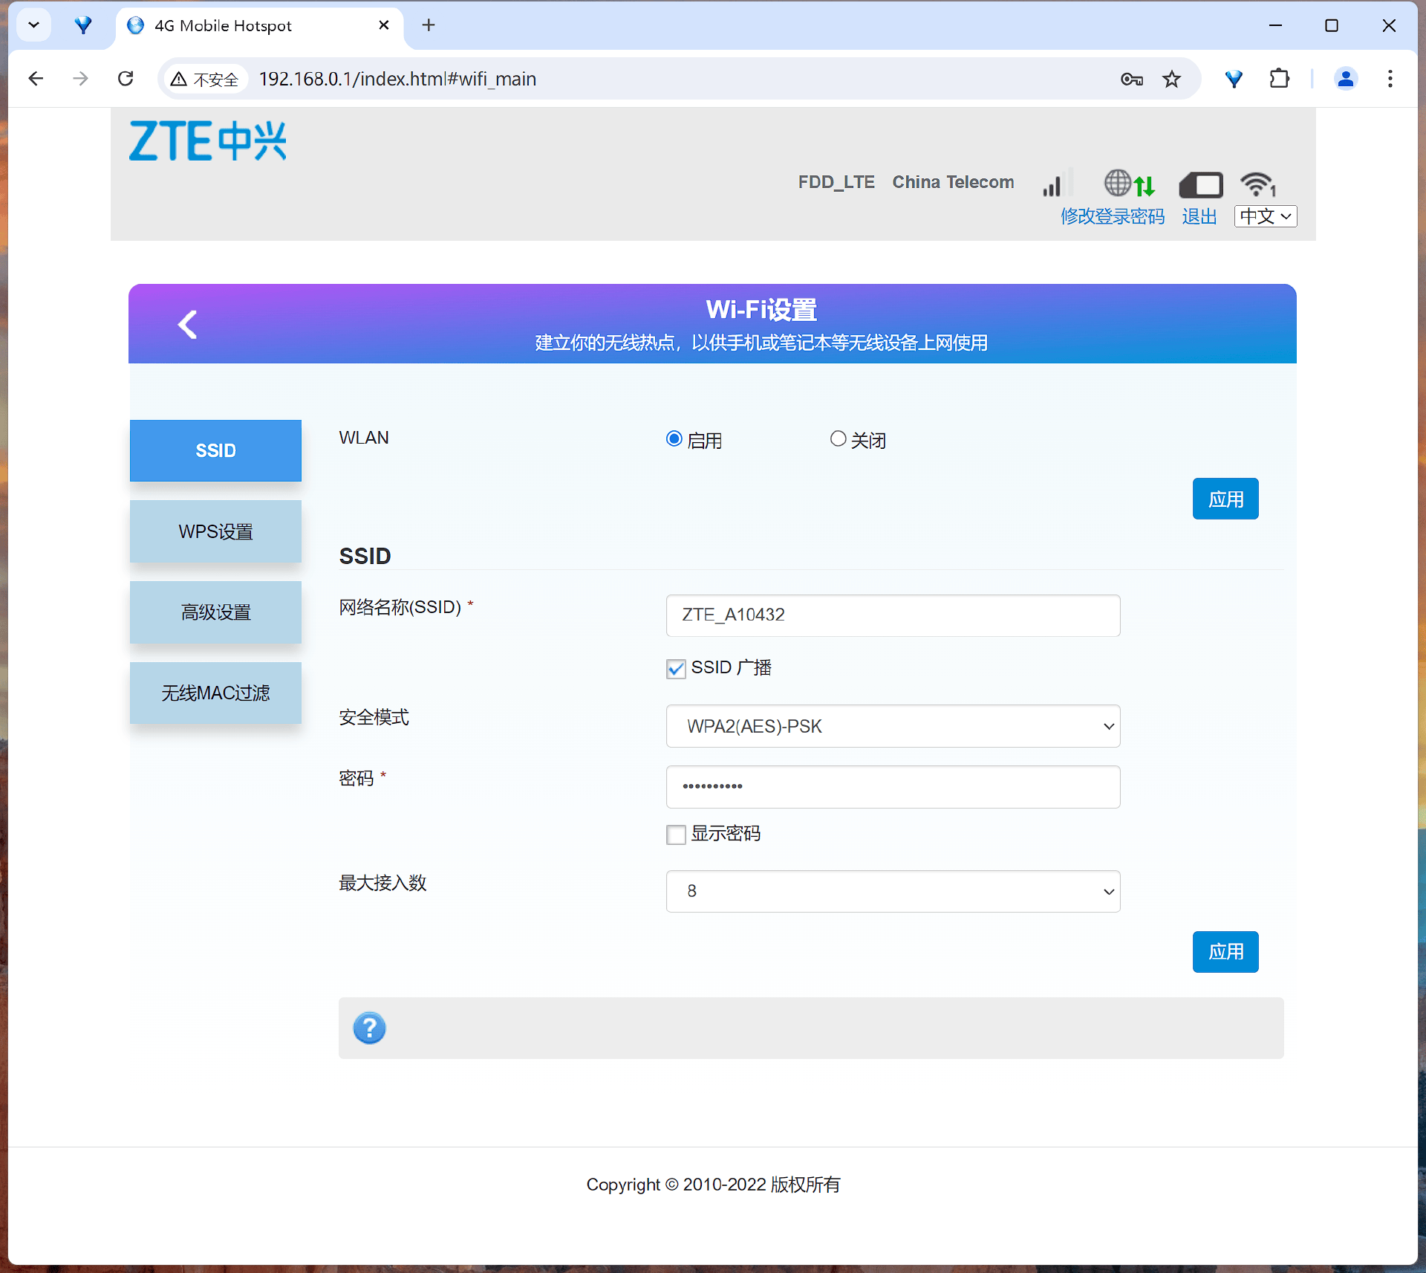Click the Wi-Fi status icon showing 1 client
This screenshot has height=1273, width=1426.
(x=1257, y=184)
